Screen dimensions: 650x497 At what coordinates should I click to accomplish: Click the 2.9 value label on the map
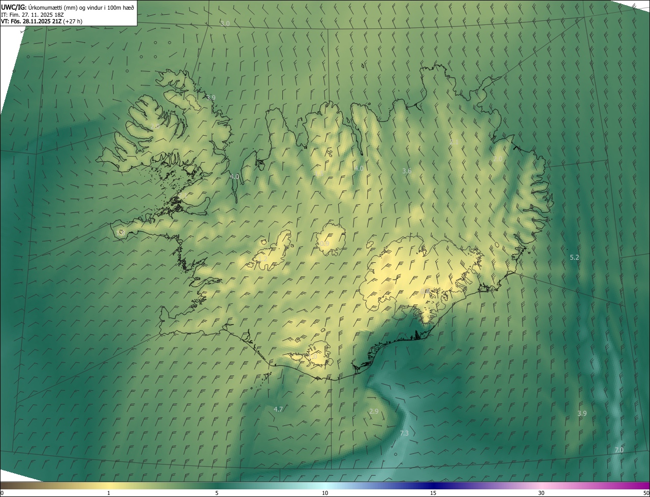click(x=374, y=411)
